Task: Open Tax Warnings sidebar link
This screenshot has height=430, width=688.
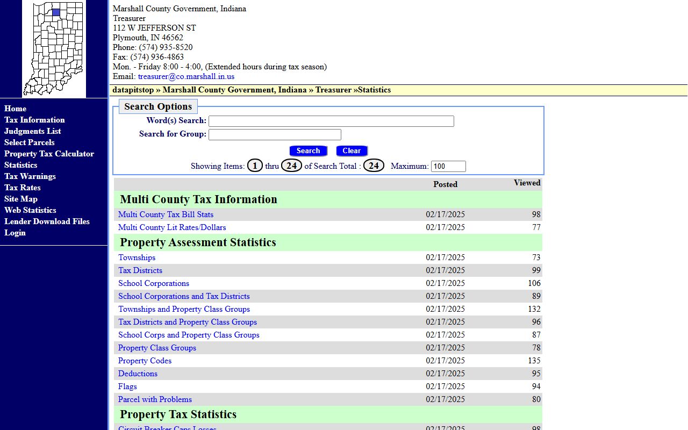Action: (30, 176)
